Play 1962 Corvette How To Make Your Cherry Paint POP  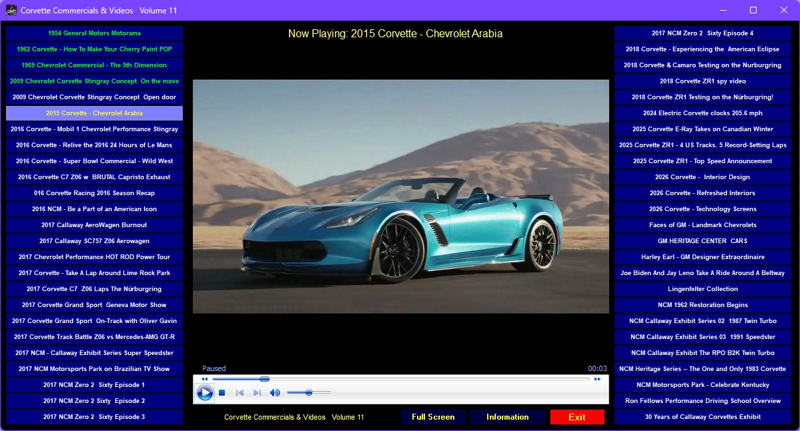tap(94, 49)
